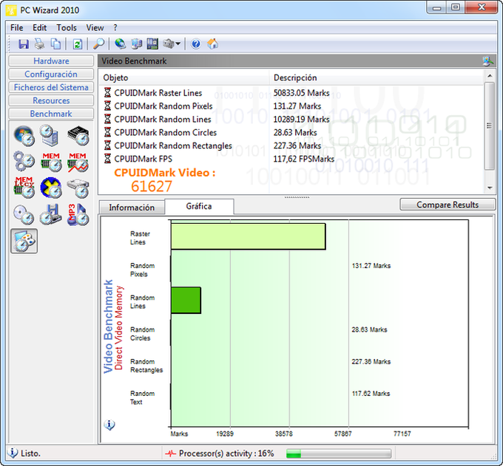This screenshot has height=466, width=503.
Task: Click the Hardware category button
Action: (x=51, y=61)
